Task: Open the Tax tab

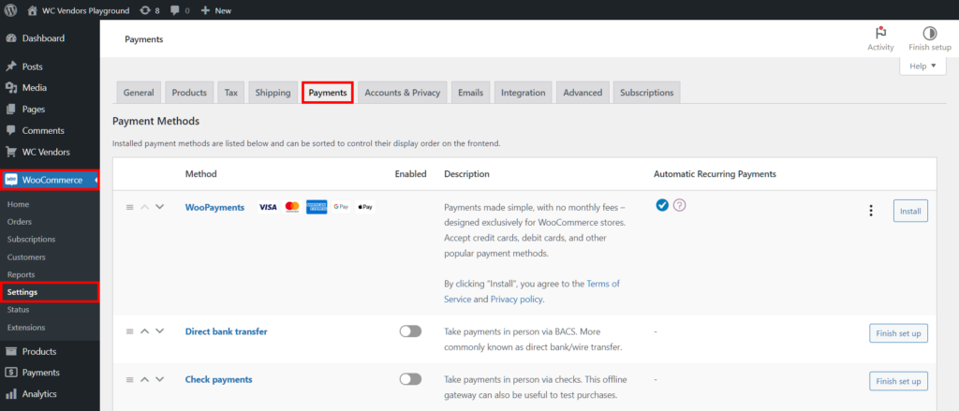Action: click(230, 93)
